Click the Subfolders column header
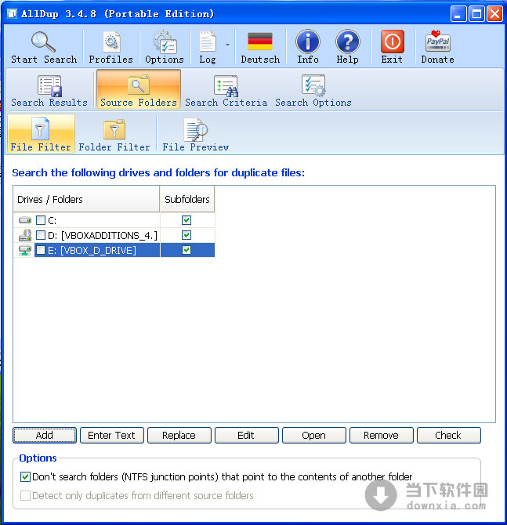This screenshot has width=507, height=525. [x=187, y=199]
